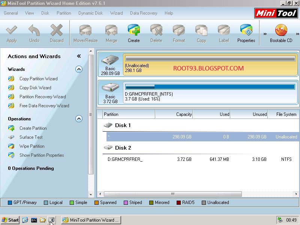Click the Bootable CD flame icon
This screenshot has width=300, height=225.
click(x=281, y=30)
